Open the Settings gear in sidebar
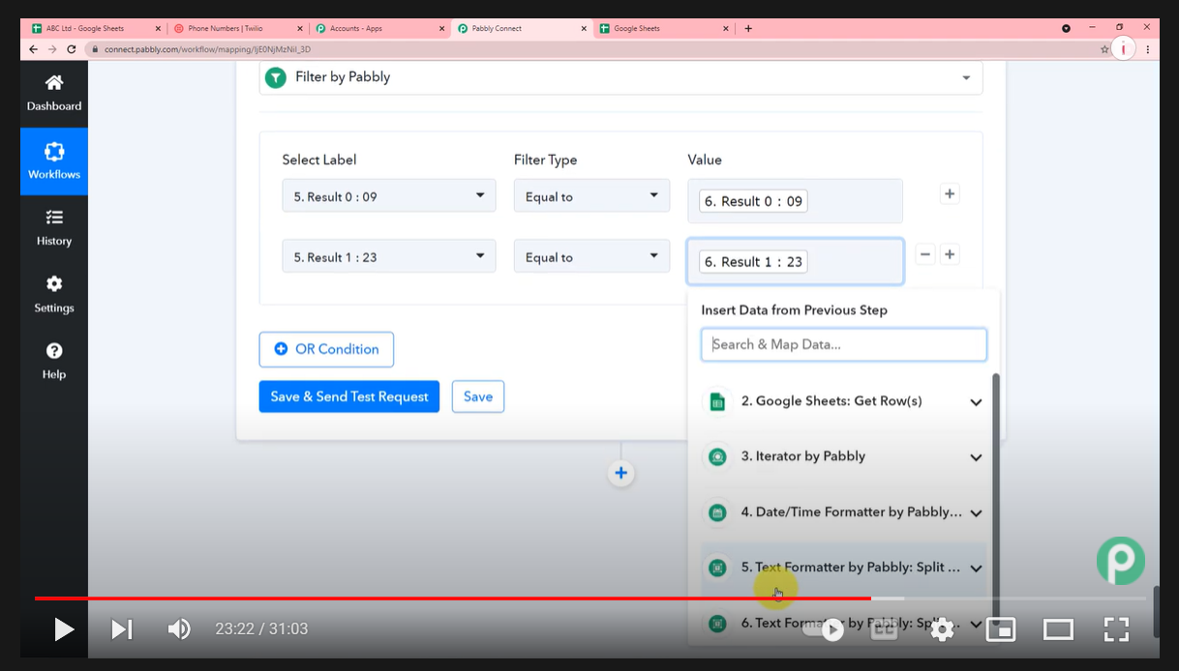Screen dimensions: 1179x671 pos(54,294)
